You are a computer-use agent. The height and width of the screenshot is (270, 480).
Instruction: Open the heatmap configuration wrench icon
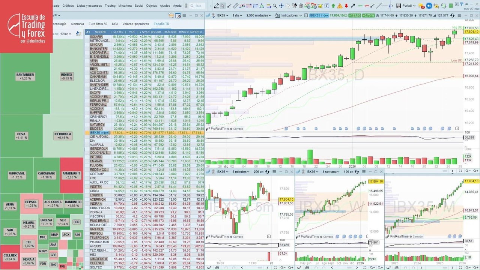pos(79,34)
